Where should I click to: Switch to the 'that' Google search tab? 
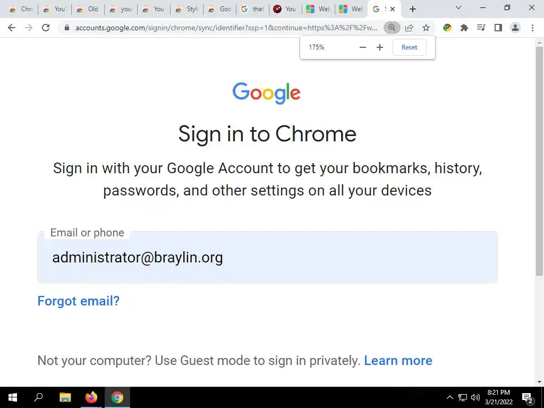(x=252, y=9)
